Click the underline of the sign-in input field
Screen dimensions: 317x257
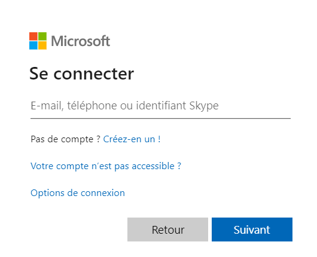(160, 118)
